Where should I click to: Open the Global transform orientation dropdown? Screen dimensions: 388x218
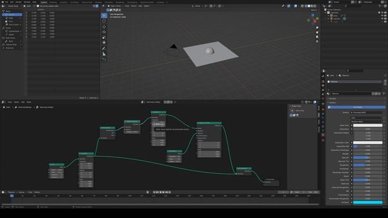pos(197,6)
